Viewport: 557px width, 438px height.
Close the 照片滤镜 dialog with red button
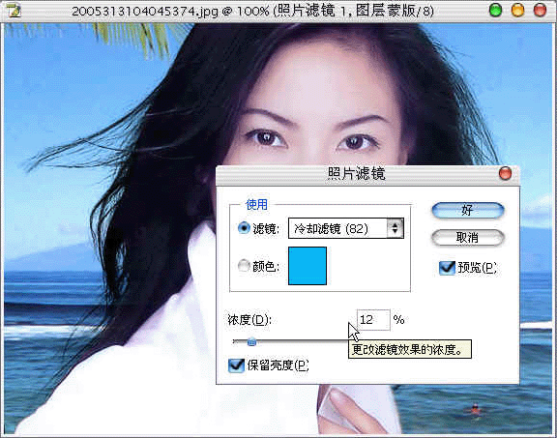[505, 174]
